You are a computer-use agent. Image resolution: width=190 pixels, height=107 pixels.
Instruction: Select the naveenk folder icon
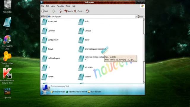click(81, 77)
